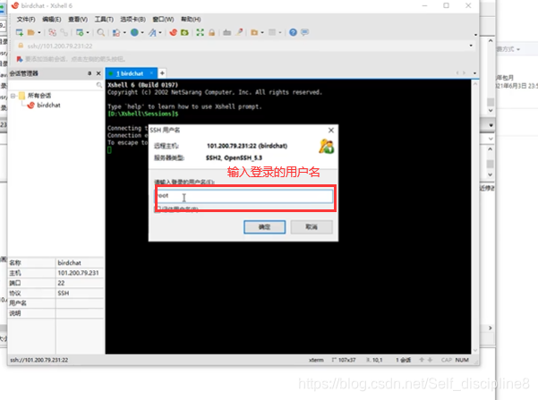
Task: Click the blue Help question mark icon
Action: pos(293,32)
